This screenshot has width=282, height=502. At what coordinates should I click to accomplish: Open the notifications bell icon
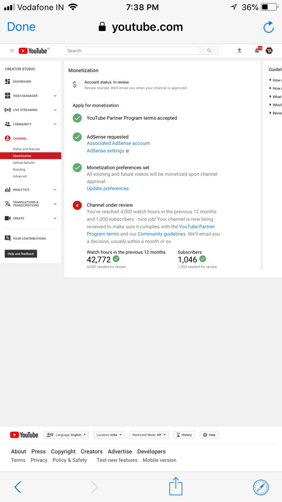(x=257, y=50)
